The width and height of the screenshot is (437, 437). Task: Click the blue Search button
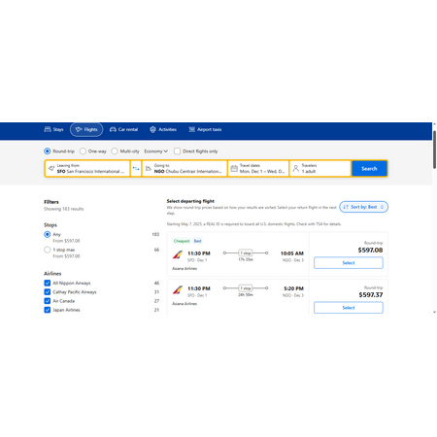369,168
